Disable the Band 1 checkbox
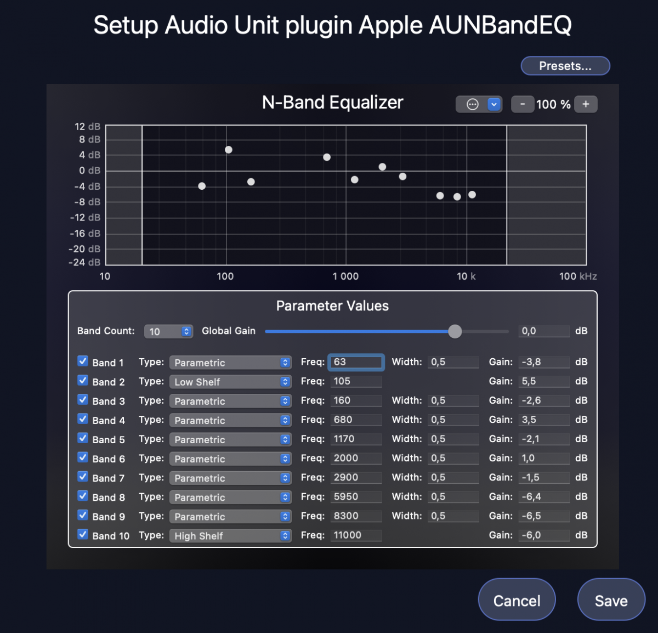Screen dimensions: 658x633 point(83,361)
